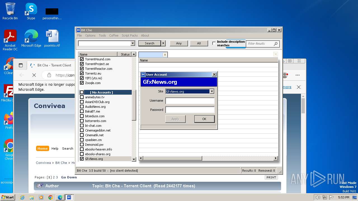Viewport: 358px width, 201px height.
Task: Sort site list by Name column
Action: coord(98,54)
